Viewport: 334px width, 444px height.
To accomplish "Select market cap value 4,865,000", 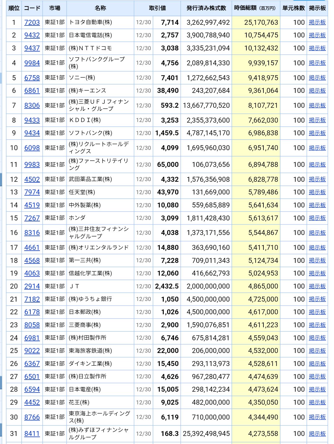I will coord(263,286).
